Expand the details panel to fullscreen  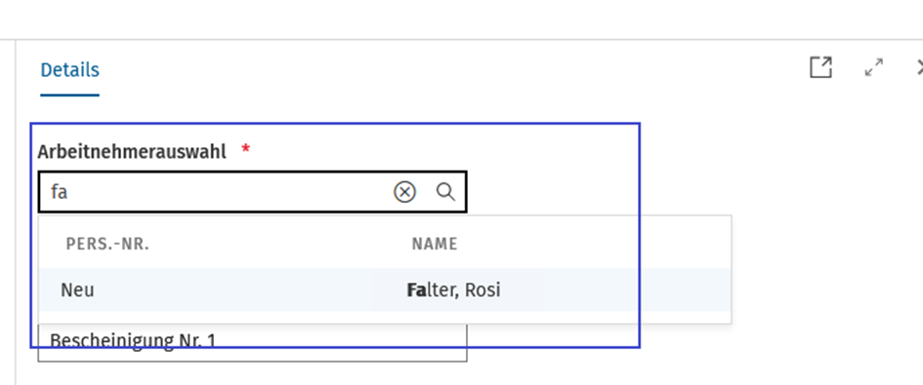click(x=874, y=67)
